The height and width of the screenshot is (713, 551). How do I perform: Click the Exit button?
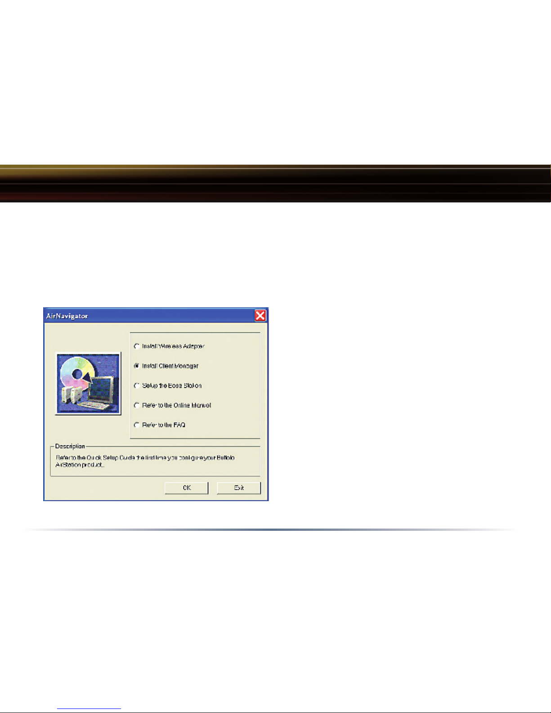click(x=239, y=488)
